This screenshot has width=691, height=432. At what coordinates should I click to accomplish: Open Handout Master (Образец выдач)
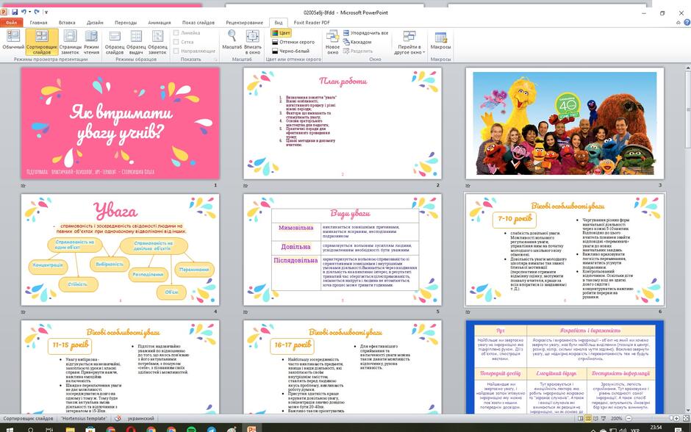(136, 42)
